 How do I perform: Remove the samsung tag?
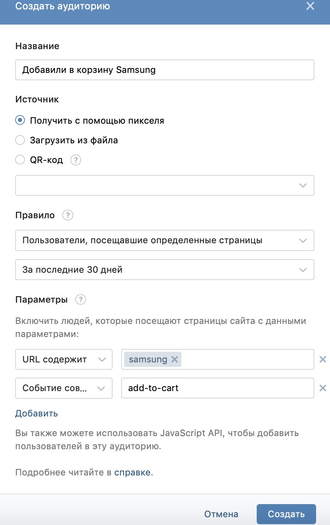point(174,360)
